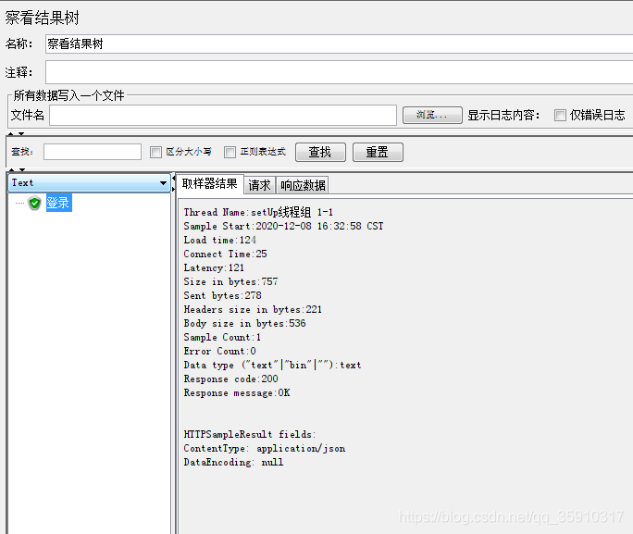The width and height of the screenshot is (633, 534).
Task: Switch to the 取样器结果 tab
Action: (210, 184)
